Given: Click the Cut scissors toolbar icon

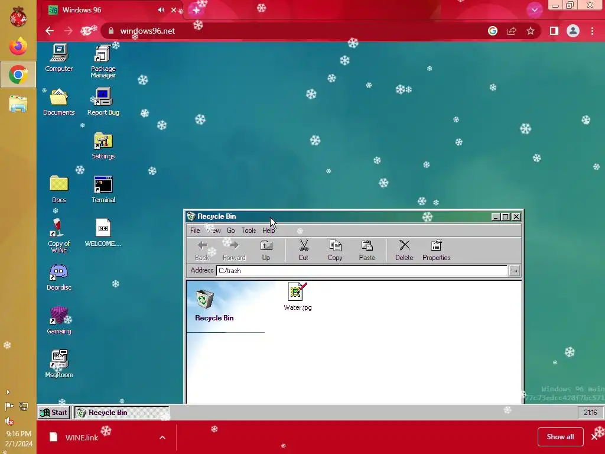Looking at the screenshot, I should point(303,250).
